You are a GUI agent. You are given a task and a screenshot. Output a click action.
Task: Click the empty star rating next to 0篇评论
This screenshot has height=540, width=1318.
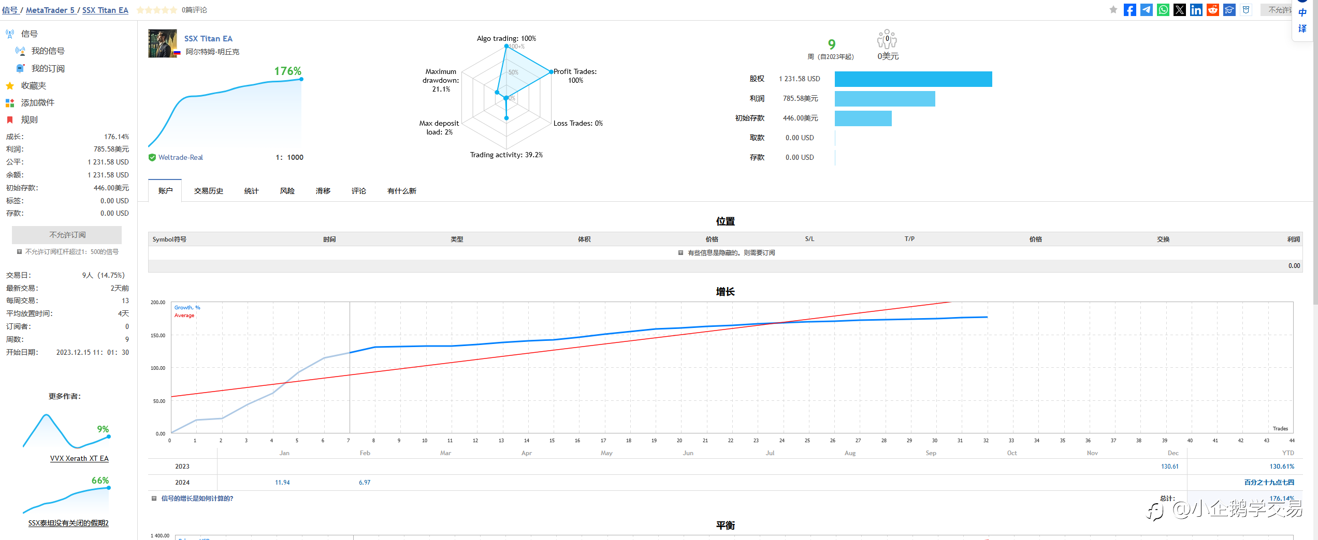coord(157,10)
